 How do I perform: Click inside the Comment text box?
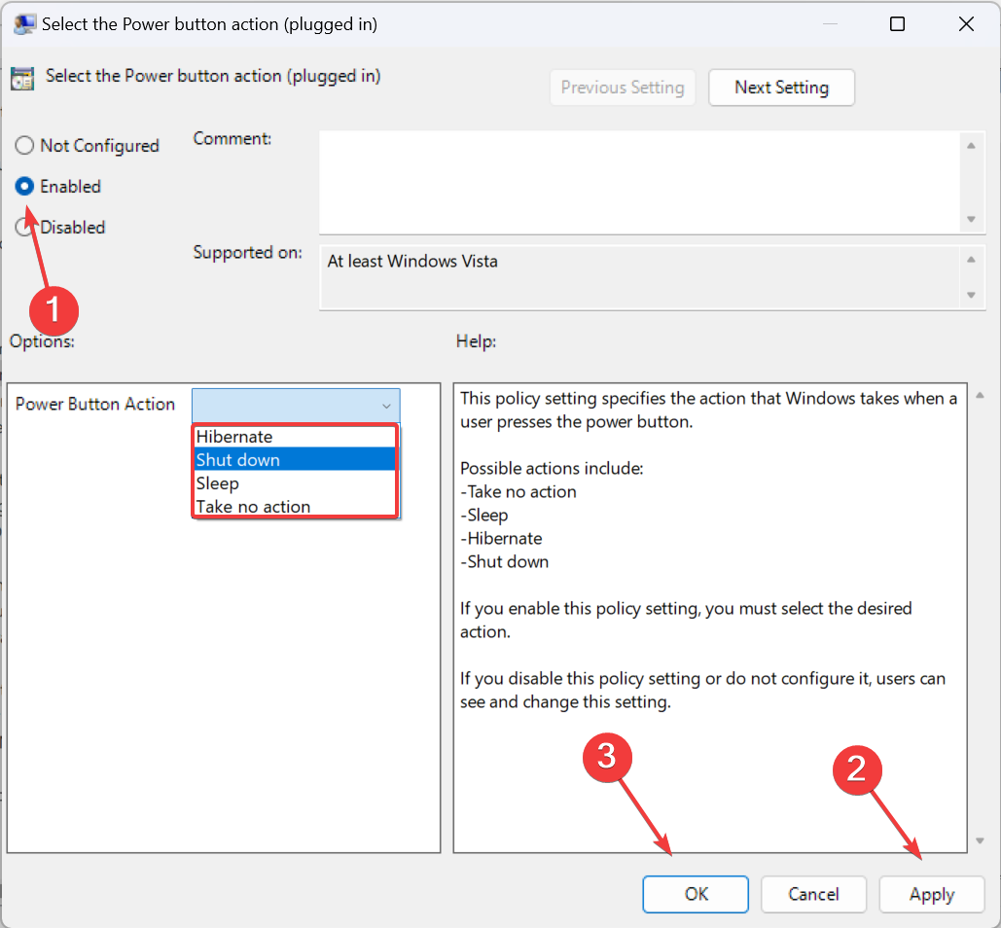pos(638,180)
